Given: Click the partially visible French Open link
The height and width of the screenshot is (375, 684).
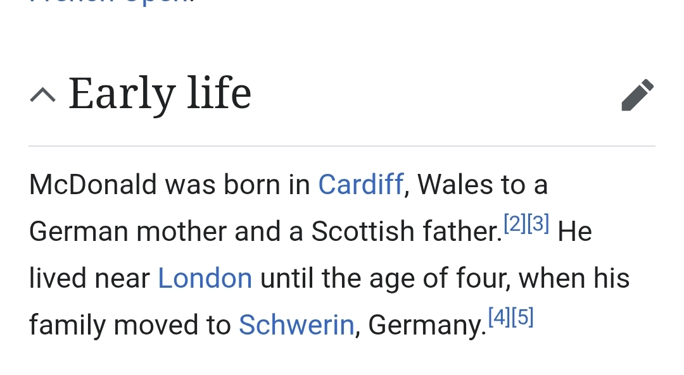Looking at the screenshot, I should pyautogui.click(x=111, y=2).
